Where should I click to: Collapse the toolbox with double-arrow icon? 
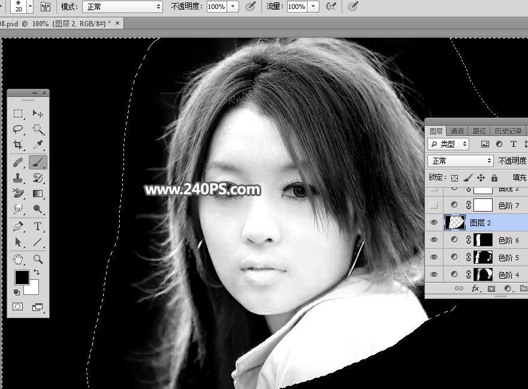pos(34,93)
